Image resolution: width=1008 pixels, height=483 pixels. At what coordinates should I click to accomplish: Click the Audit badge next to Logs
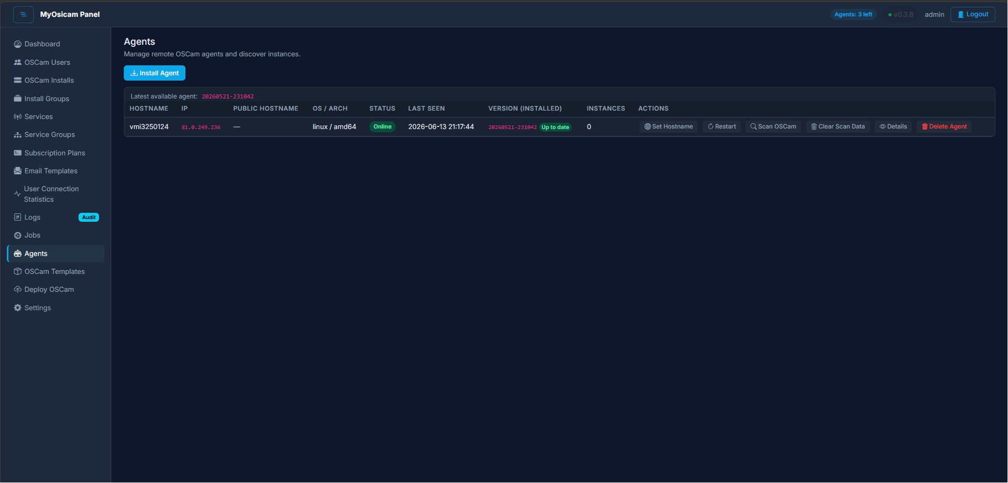[89, 218]
